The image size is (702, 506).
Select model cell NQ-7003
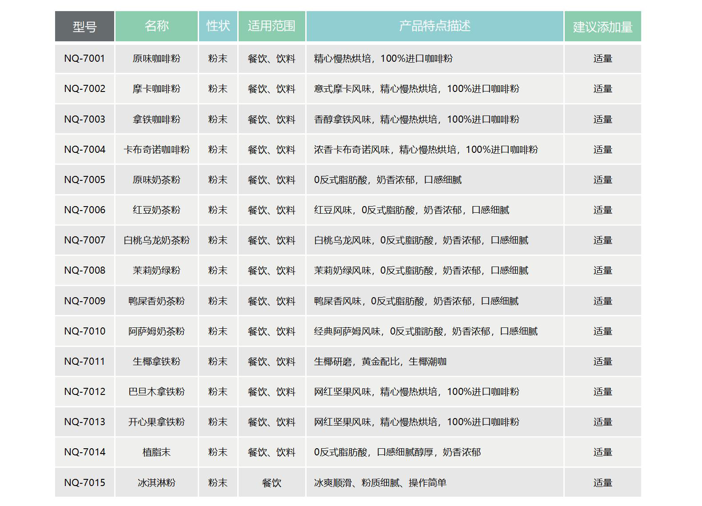pyautogui.click(x=84, y=119)
